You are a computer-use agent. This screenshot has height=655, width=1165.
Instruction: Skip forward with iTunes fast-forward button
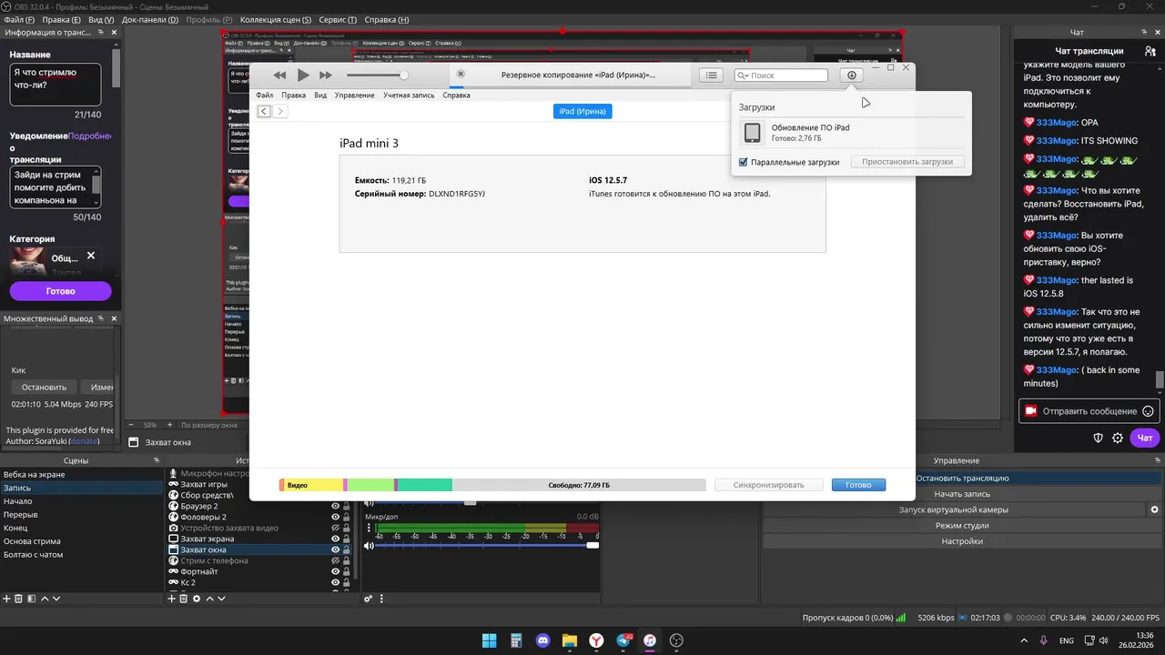click(326, 76)
